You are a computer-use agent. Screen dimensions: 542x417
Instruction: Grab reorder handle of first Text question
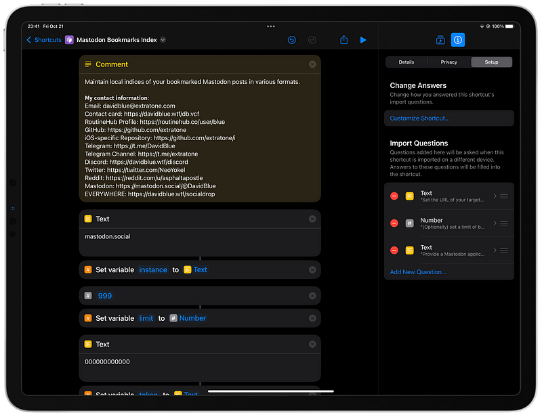[x=504, y=196]
